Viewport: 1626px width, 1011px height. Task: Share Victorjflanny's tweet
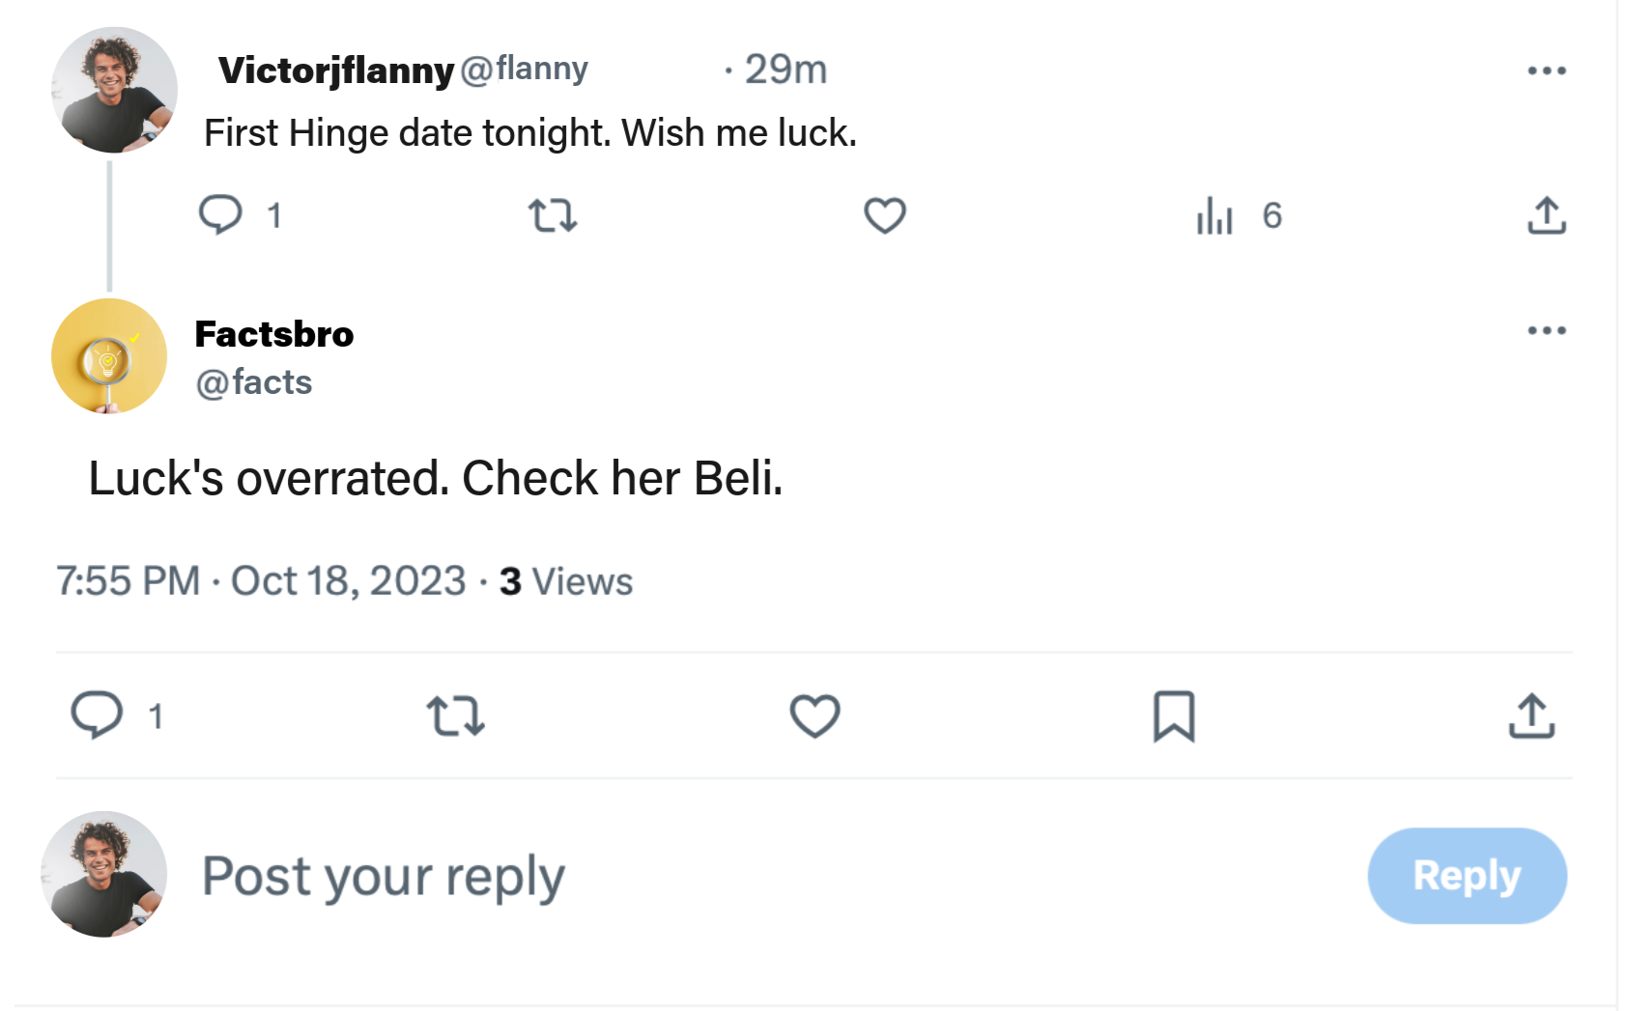1546,215
